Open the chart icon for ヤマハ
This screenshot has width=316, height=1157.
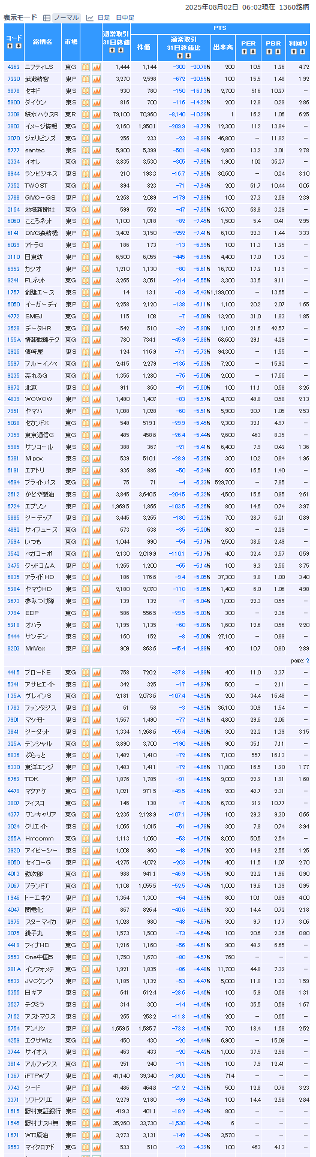96,411
